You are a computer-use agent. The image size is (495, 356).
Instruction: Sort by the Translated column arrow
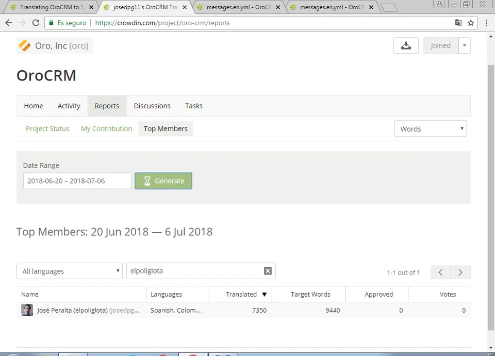pyautogui.click(x=265, y=295)
